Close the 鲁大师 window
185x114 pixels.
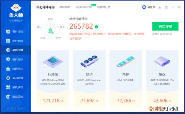pyautogui.click(x=179, y=7)
